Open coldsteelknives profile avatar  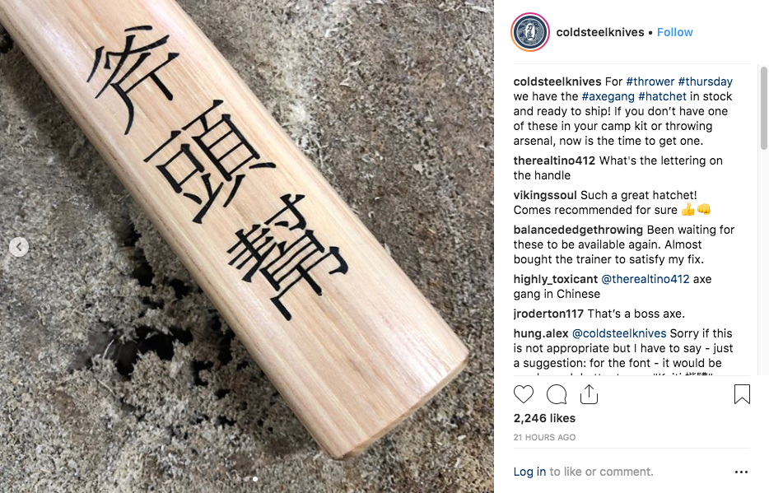pos(530,32)
